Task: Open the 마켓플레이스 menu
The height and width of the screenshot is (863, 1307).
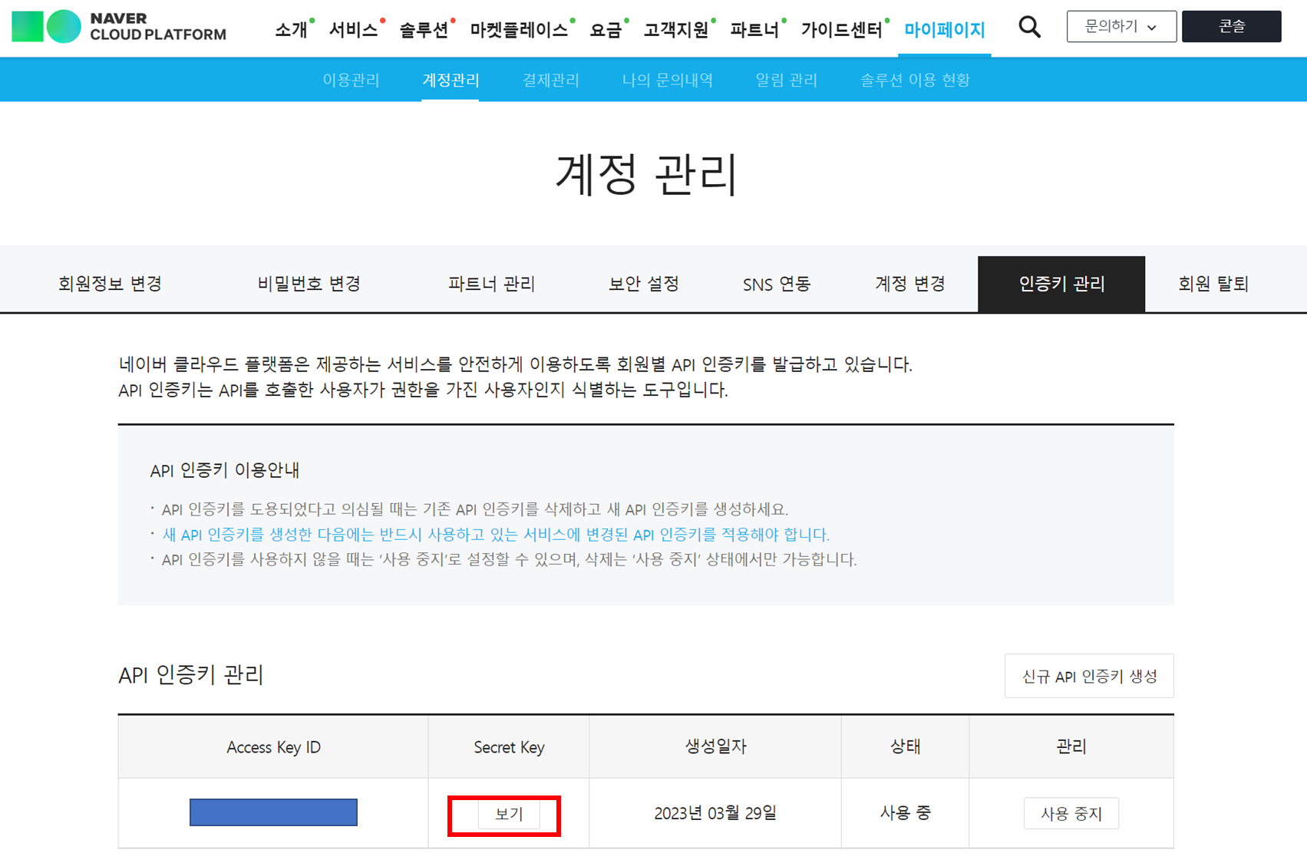Action: [519, 30]
